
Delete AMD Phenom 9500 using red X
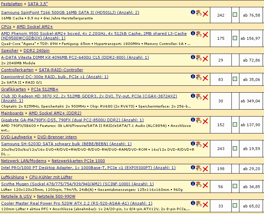[205, 35]
